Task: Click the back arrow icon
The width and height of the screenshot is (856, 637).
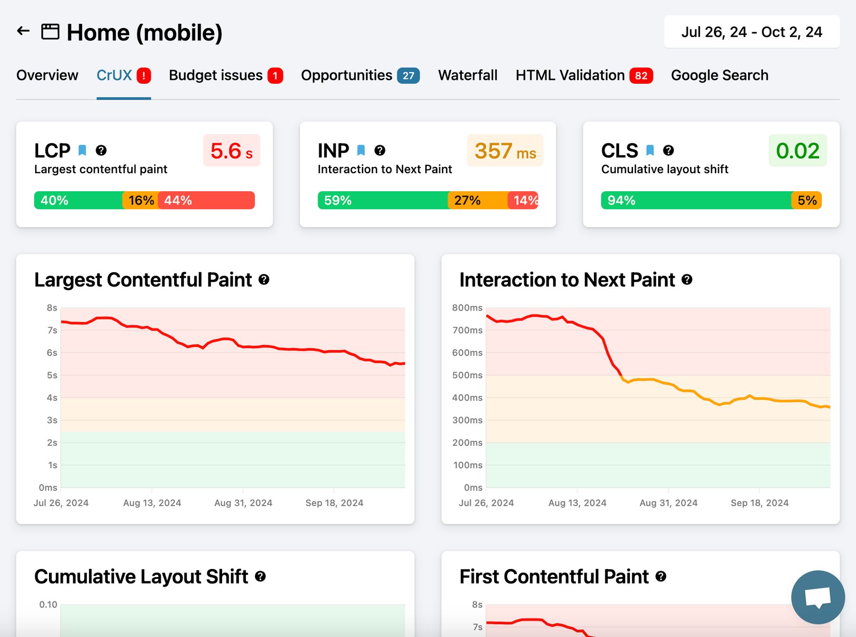Action: [x=23, y=31]
